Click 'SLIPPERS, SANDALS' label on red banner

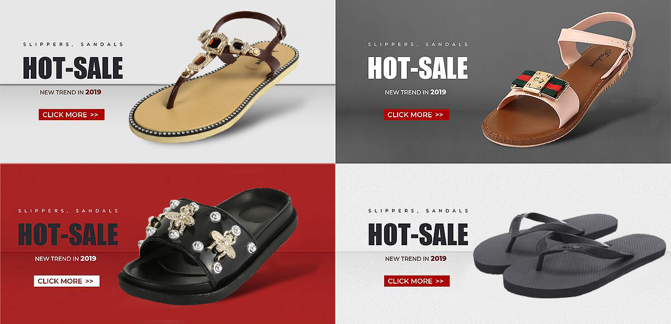tap(68, 211)
